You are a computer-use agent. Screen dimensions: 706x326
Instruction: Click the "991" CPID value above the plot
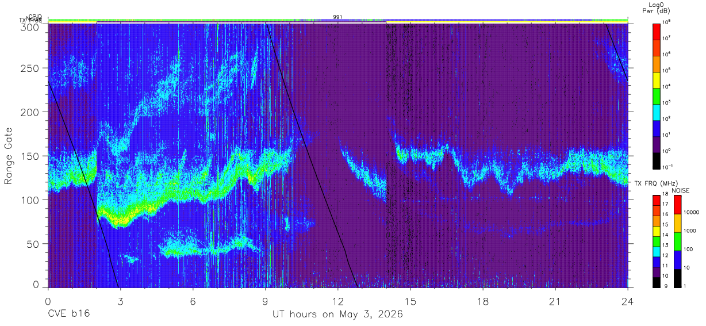[337, 17]
